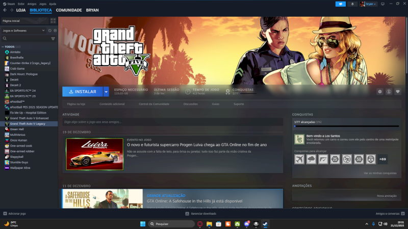Viewport: 408px width, 229px height.
Task: Collapse the TODOS category
Action: [x=3, y=47]
